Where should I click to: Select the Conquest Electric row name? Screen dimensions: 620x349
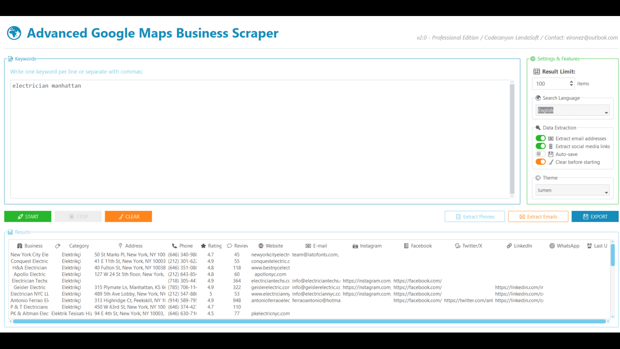(x=30, y=261)
